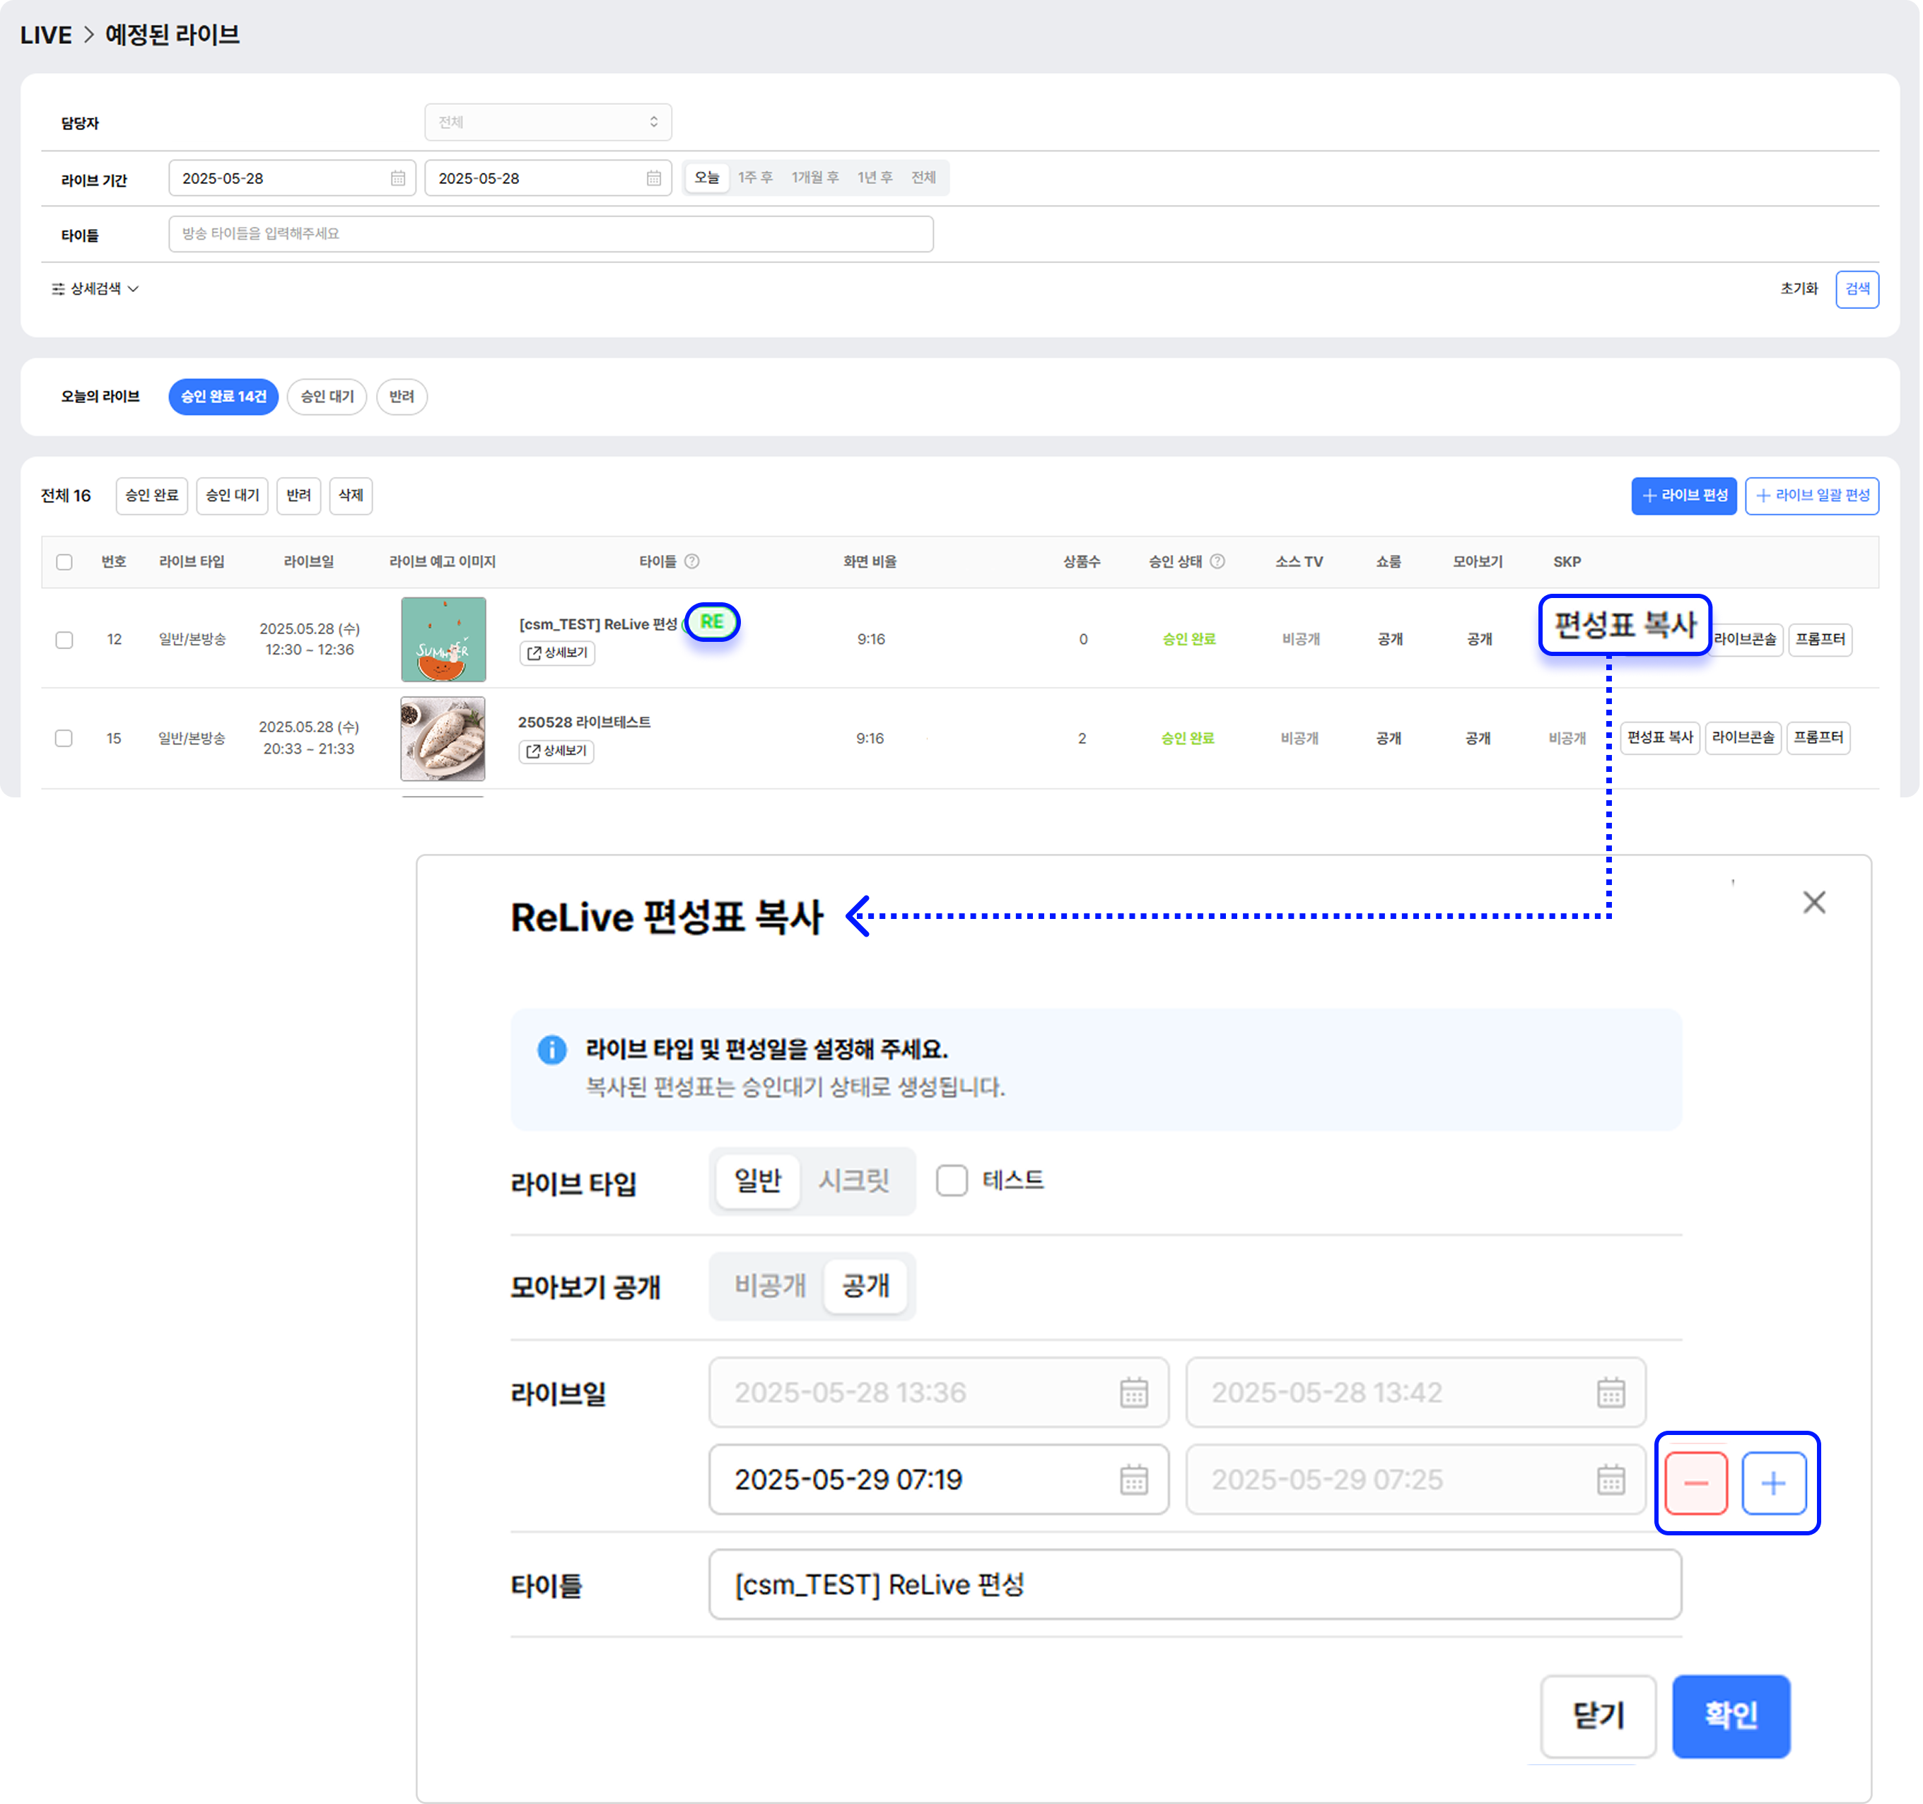Screen dimensions: 1923x1804
Task: Click the green RE badge
Action: (x=712, y=622)
